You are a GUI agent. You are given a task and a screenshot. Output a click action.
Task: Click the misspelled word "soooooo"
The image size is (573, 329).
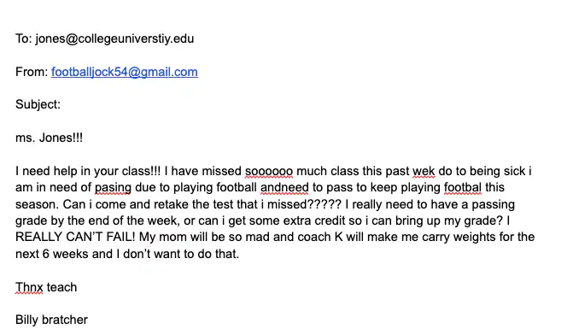[x=269, y=171]
